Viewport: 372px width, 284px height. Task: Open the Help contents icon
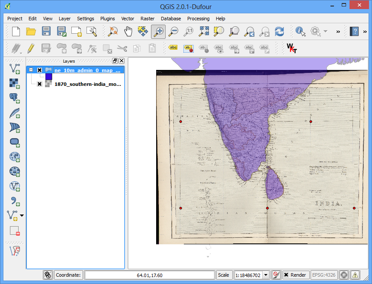tap(354, 32)
